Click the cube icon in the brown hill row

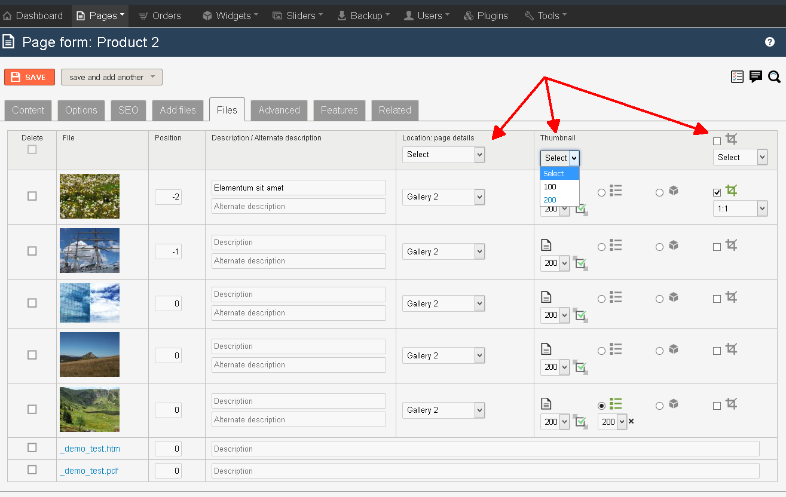674,349
